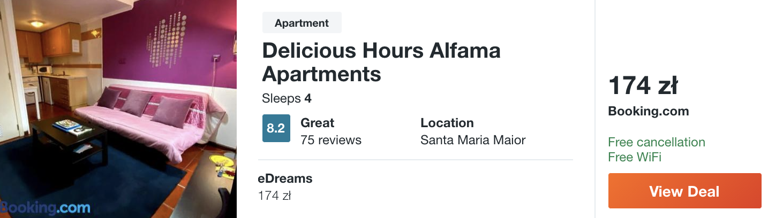
Task: Select the eDreams provider name
Action: click(x=285, y=178)
